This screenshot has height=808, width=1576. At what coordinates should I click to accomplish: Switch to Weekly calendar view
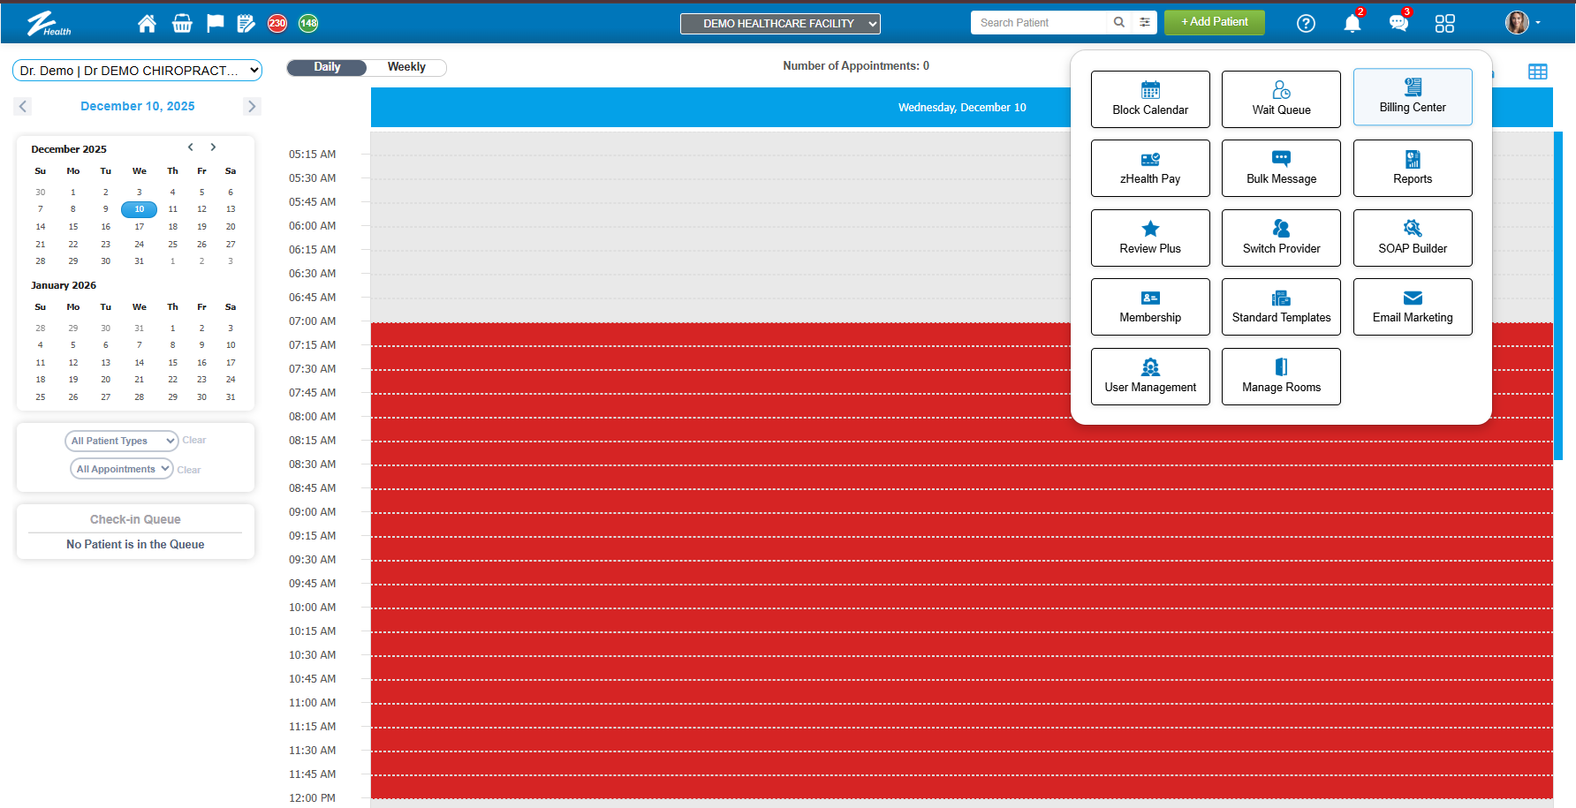pyautogui.click(x=406, y=67)
